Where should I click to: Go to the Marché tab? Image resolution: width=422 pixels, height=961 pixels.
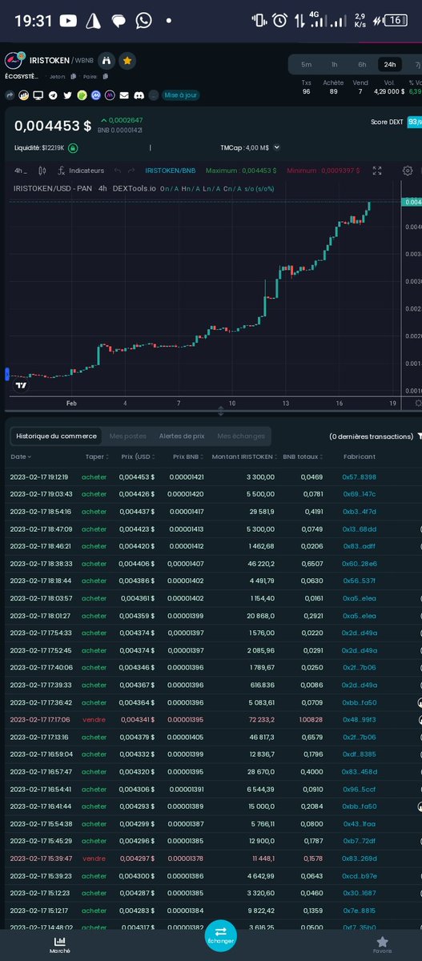coord(60,943)
